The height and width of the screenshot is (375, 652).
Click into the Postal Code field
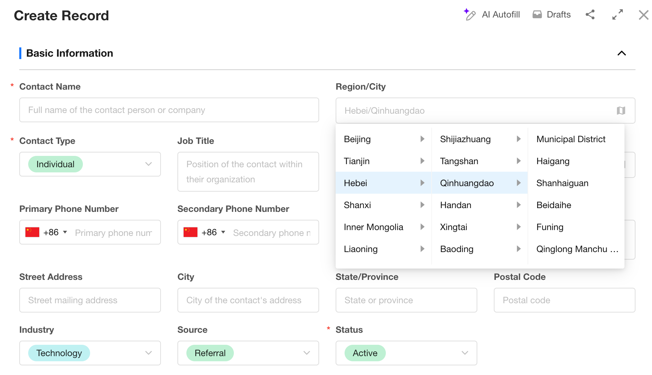pos(564,300)
